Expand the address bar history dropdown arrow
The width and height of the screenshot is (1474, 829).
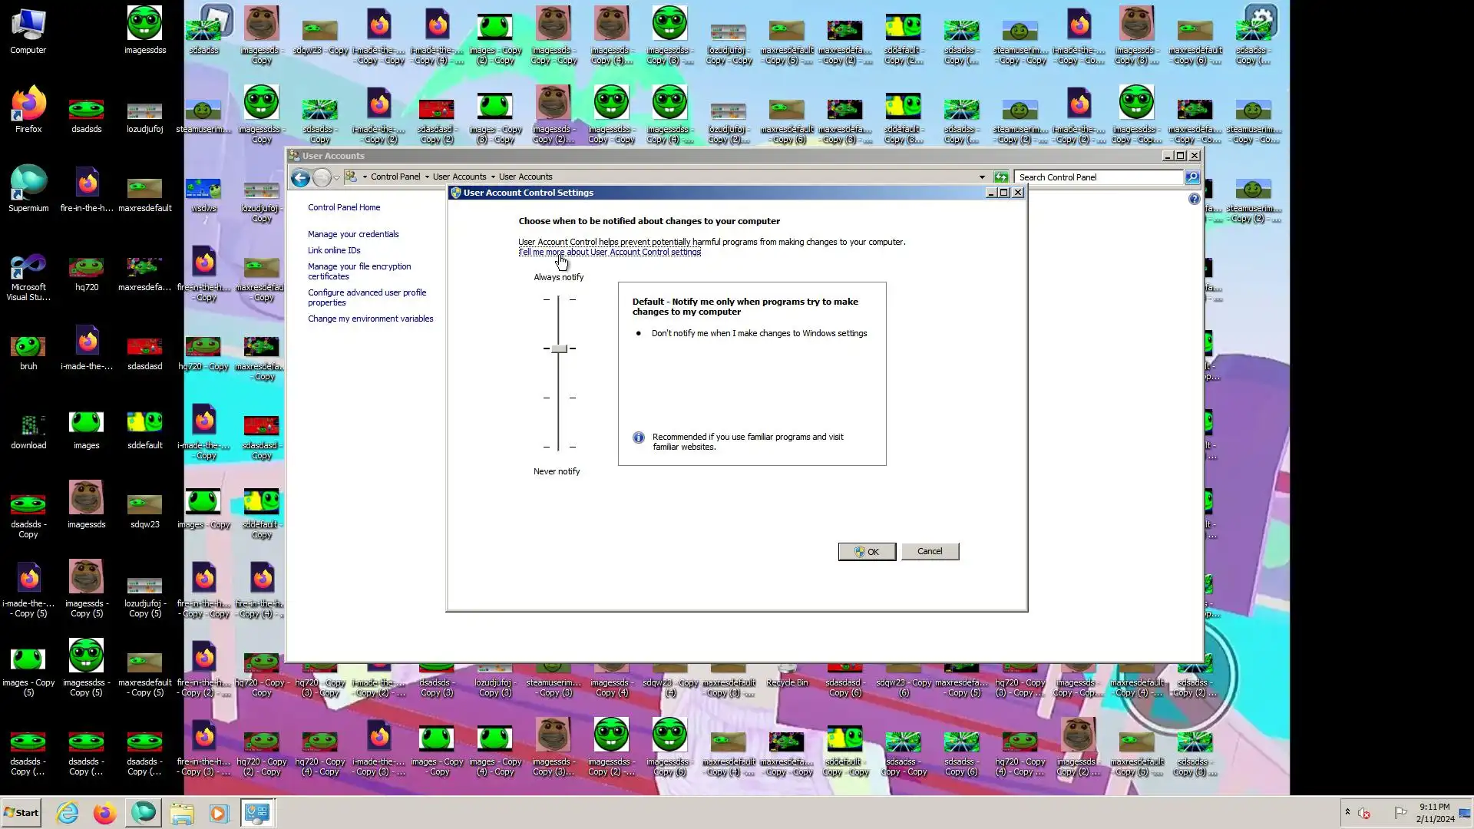click(982, 177)
